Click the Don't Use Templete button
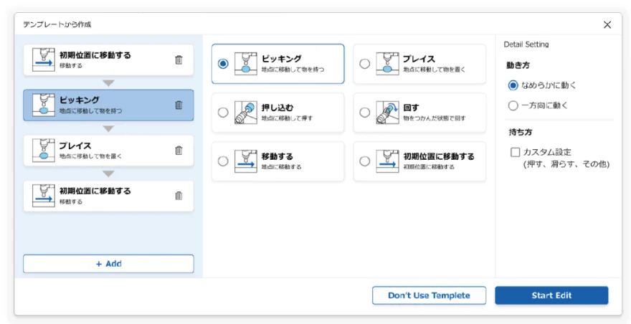Viewport: 631px width, 324px height. pyautogui.click(x=429, y=295)
